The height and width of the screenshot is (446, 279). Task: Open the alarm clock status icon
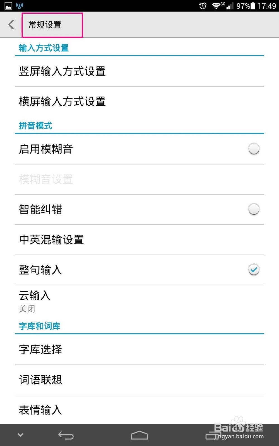[x=203, y=6]
